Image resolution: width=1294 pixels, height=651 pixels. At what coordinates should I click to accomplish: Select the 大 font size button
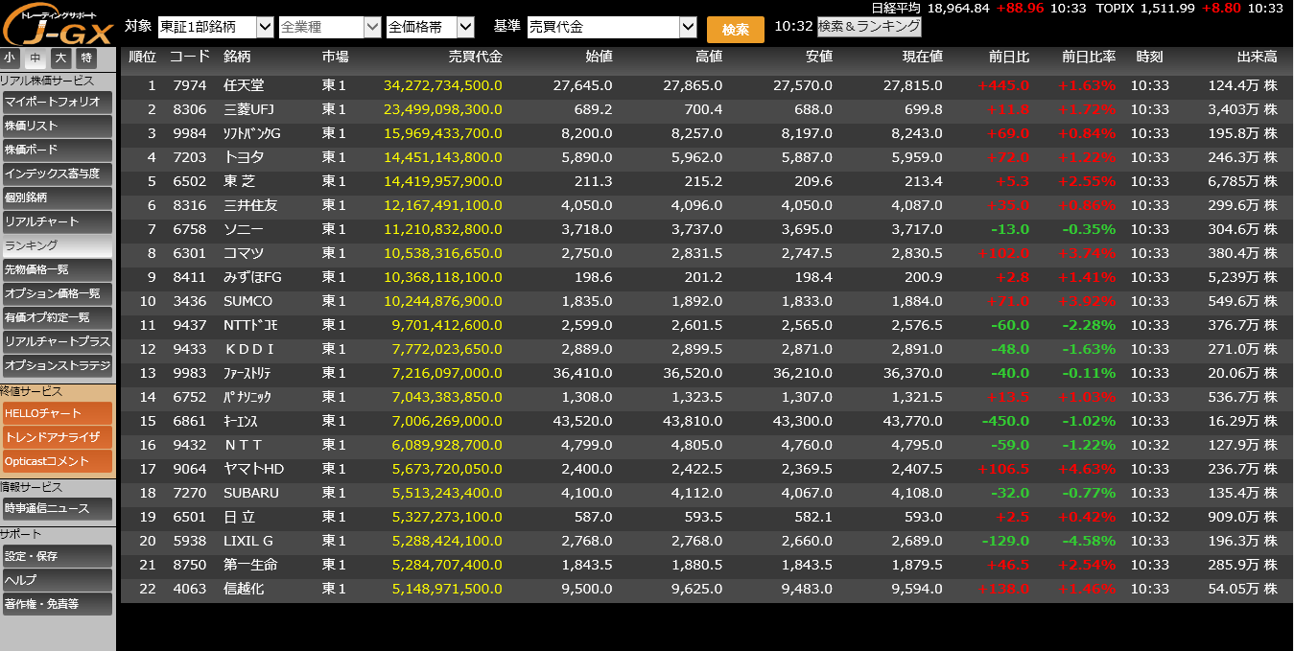point(61,58)
